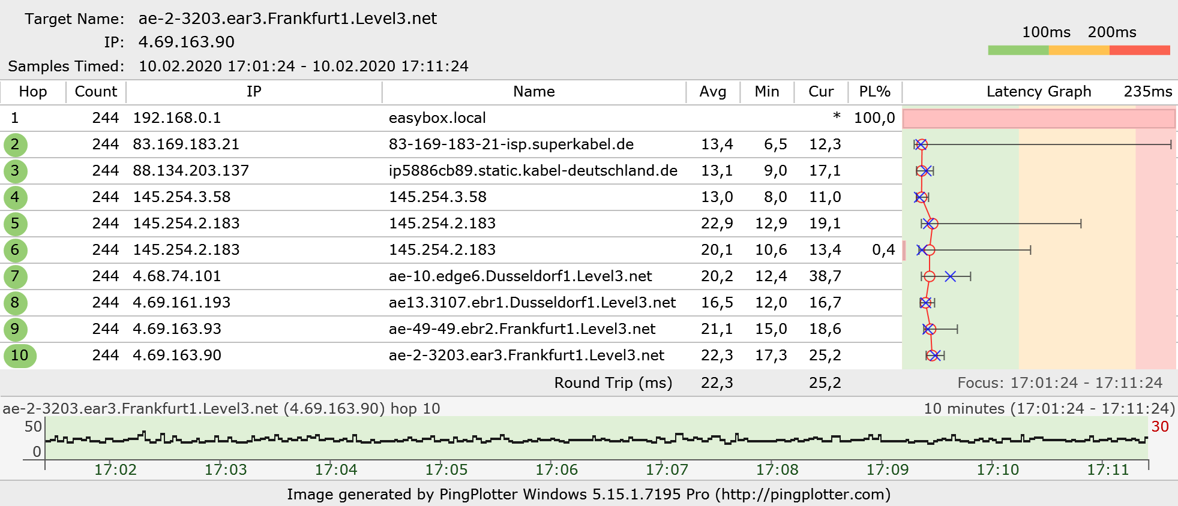The height and width of the screenshot is (506, 1178).
Task: Click the green hop 8 circle icon
Action: point(15,303)
